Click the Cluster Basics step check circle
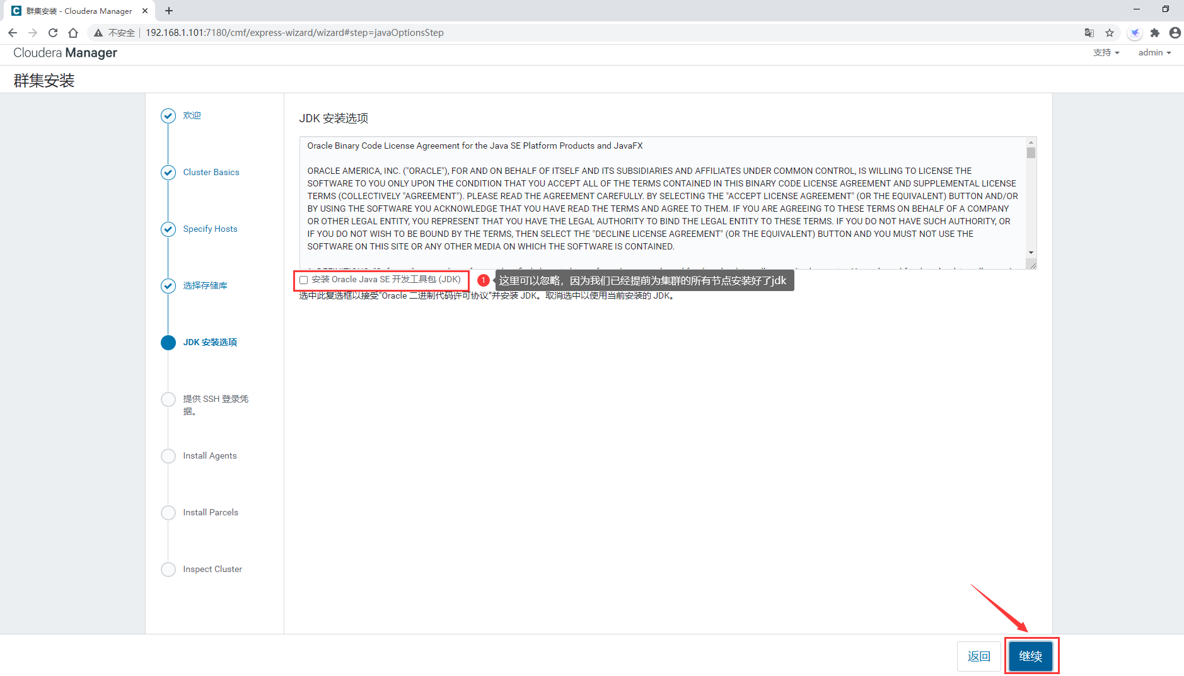1184x676 pixels. [168, 173]
